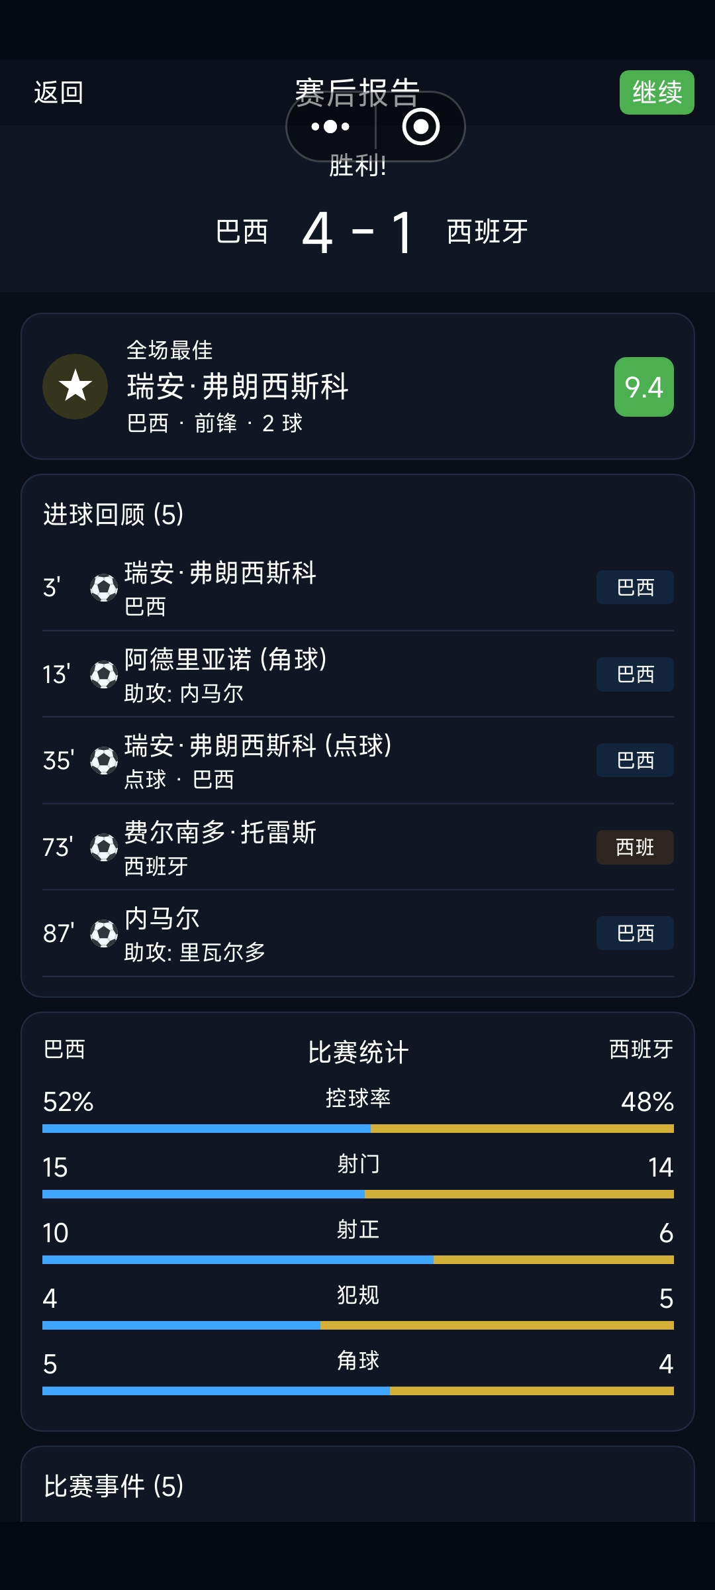
Task: Tap the 9.4 rating badge
Action: coord(644,387)
